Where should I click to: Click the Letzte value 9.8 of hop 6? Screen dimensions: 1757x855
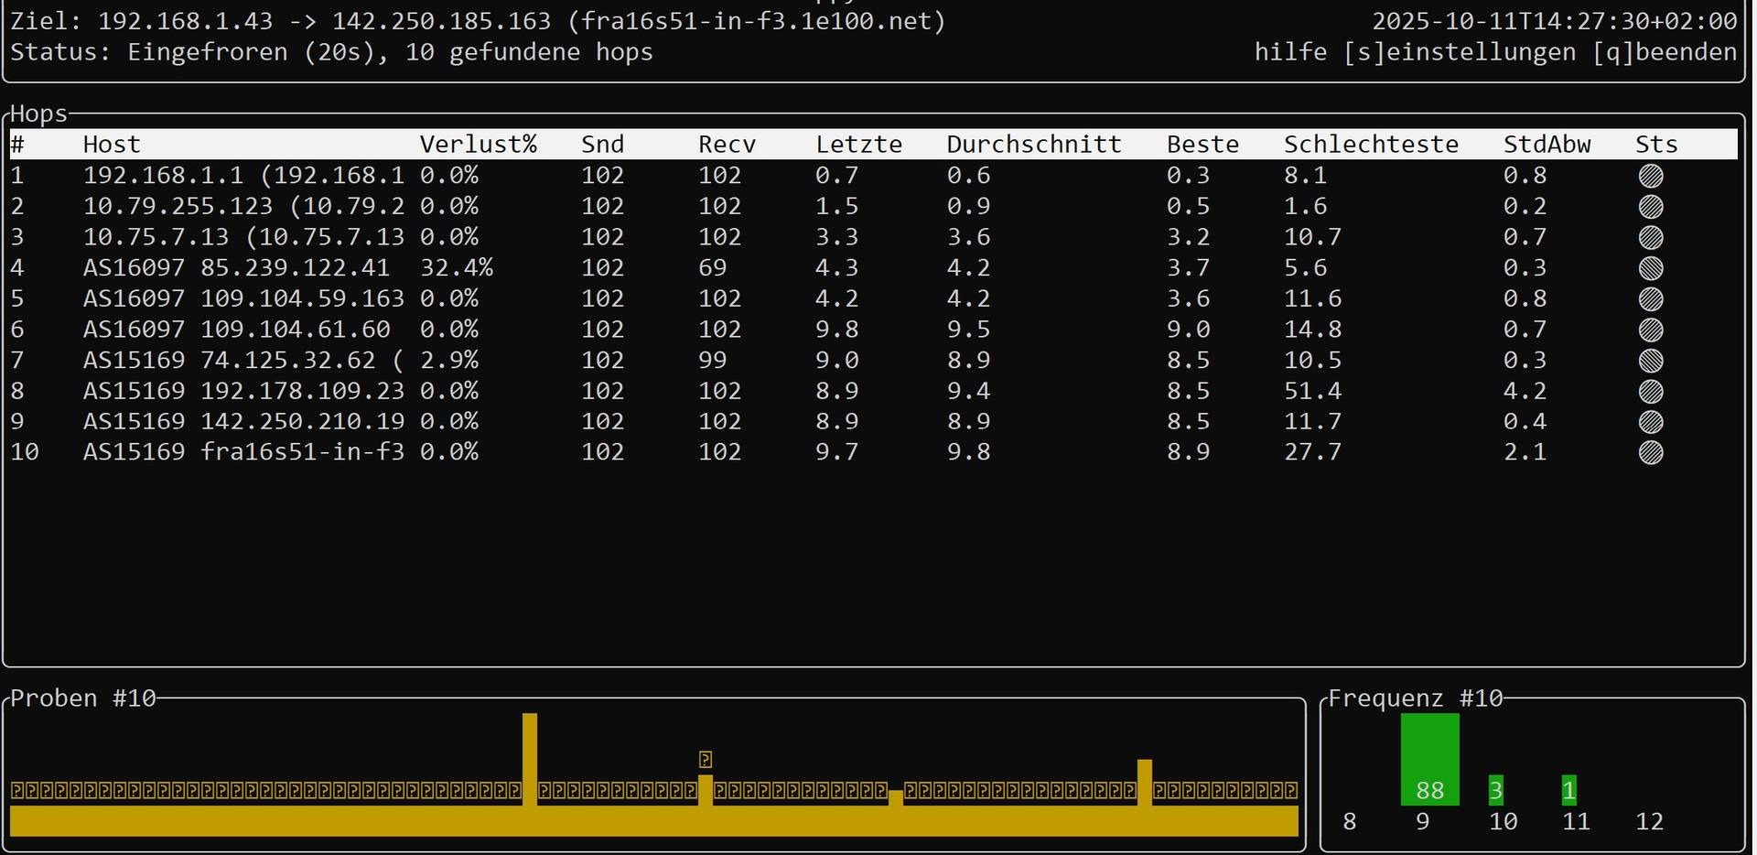[836, 330]
